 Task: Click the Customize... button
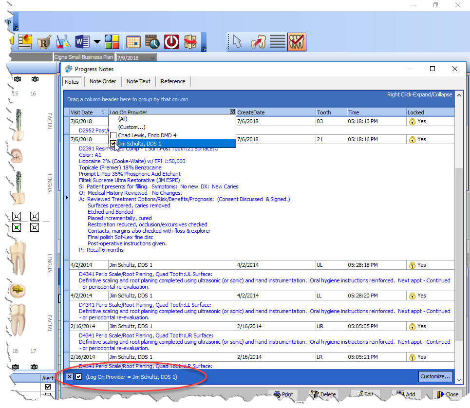pos(435,377)
